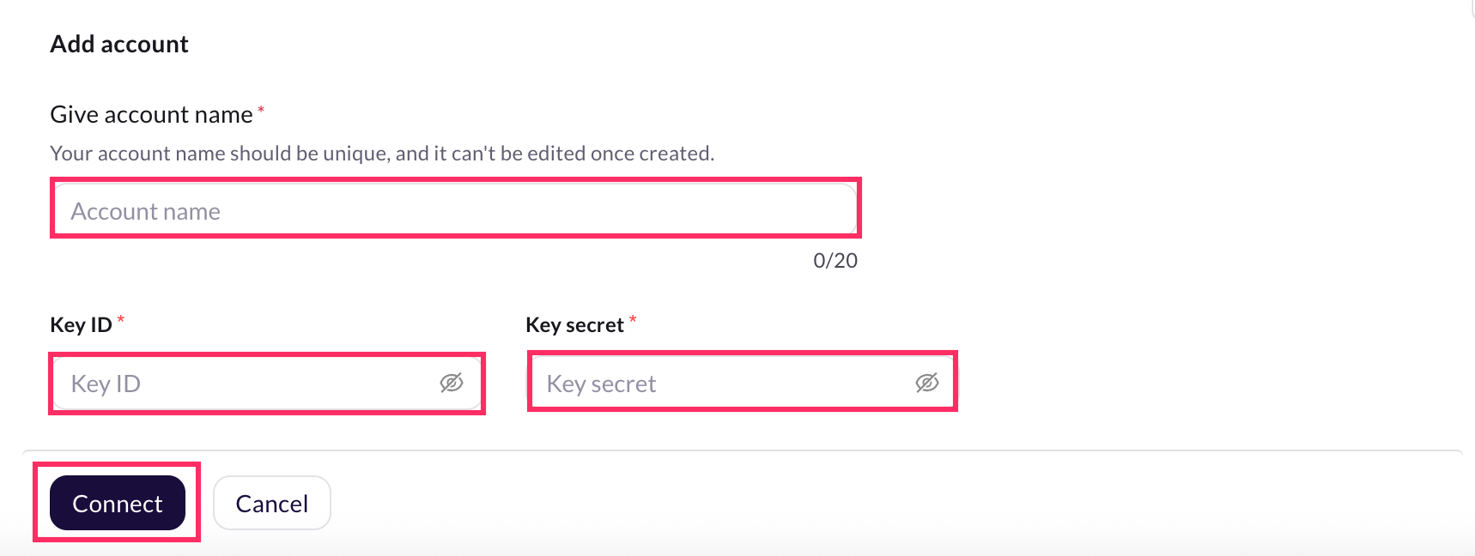Select the Key ID text box

point(267,383)
